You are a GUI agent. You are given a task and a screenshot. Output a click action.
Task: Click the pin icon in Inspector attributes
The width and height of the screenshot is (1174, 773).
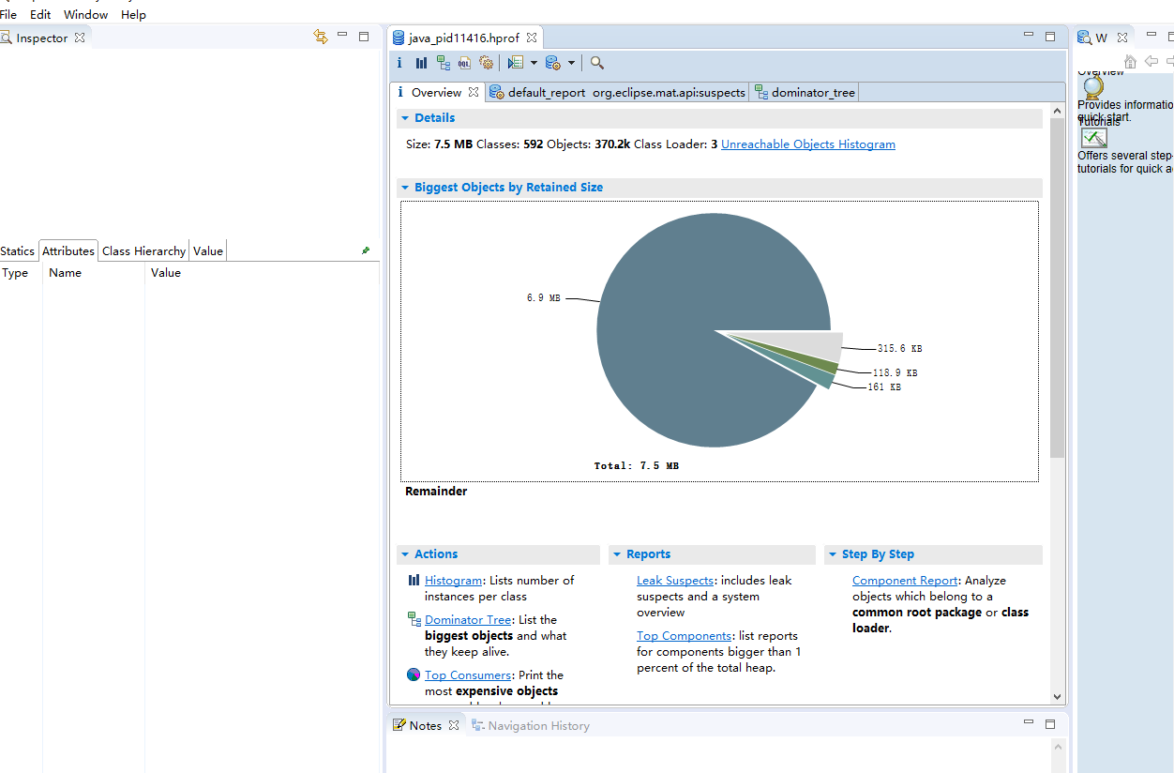366,250
